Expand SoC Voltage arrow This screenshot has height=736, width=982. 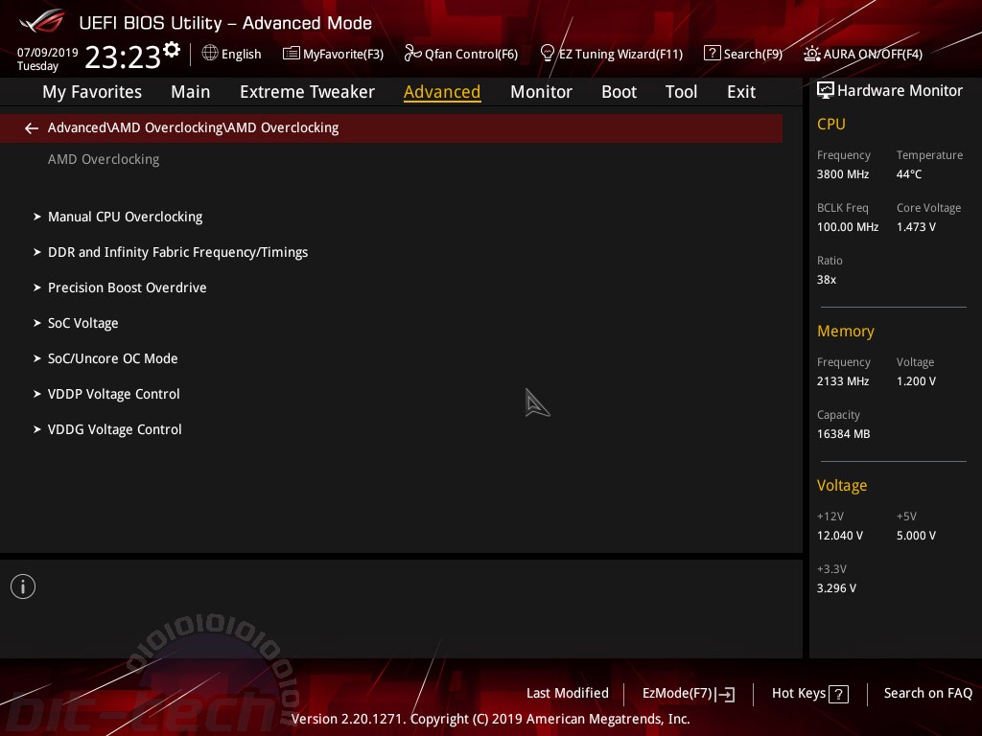coord(37,323)
